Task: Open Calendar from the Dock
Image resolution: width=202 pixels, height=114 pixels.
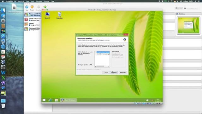Action: (3, 57)
